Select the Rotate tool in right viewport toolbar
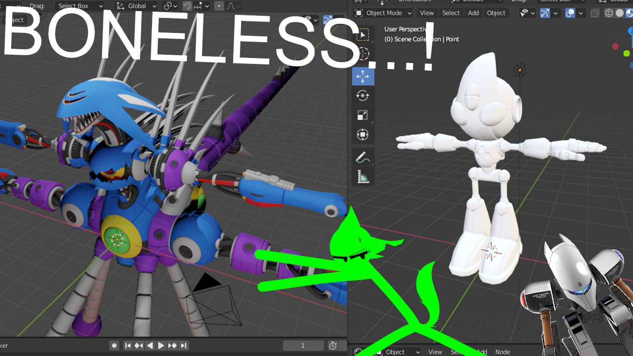 tap(363, 95)
